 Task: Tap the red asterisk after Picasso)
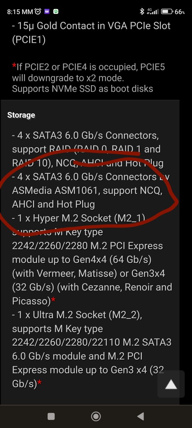53,300
